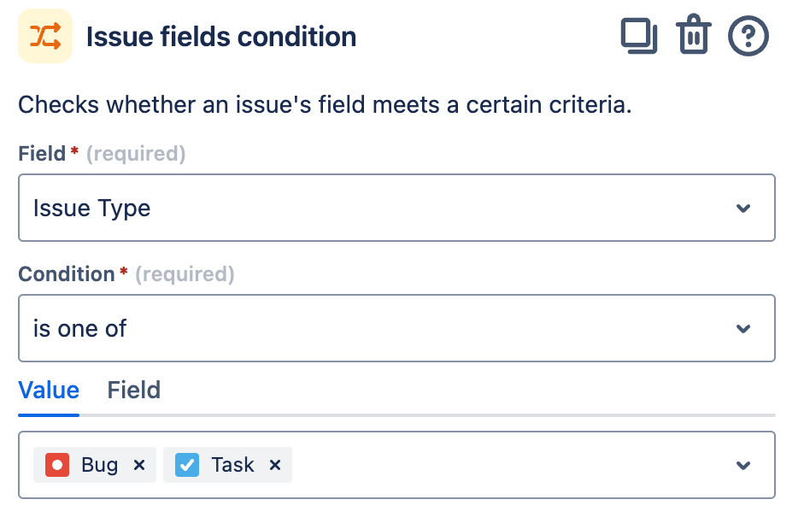Screen dimensions: 810x523
Task: Click the blue Task checkmark icon
Action: point(187,465)
